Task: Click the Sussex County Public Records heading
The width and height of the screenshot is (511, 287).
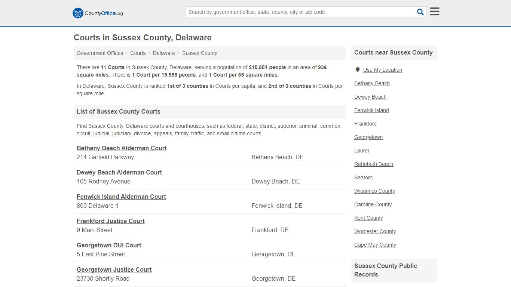Action: pyautogui.click(x=386, y=270)
